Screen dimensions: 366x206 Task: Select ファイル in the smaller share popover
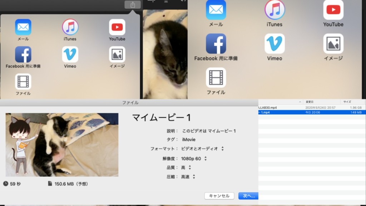click(23, 84)
